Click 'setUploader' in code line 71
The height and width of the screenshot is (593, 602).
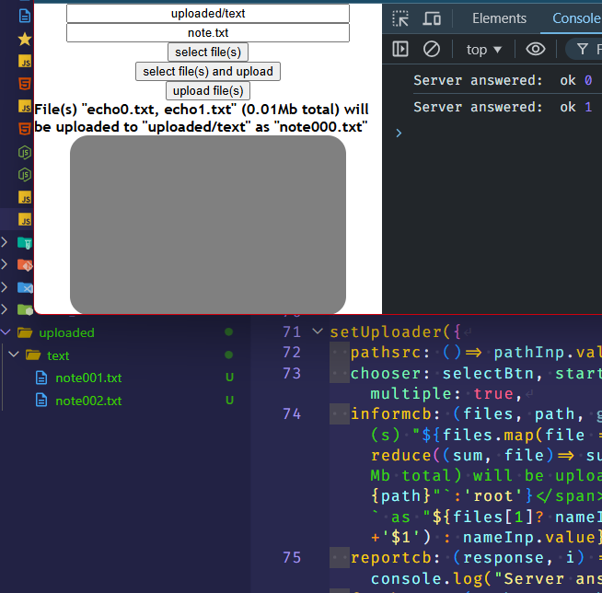[387, 331]
